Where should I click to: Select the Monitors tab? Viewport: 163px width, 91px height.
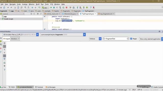pyautogui.click(x=15, y=39)
